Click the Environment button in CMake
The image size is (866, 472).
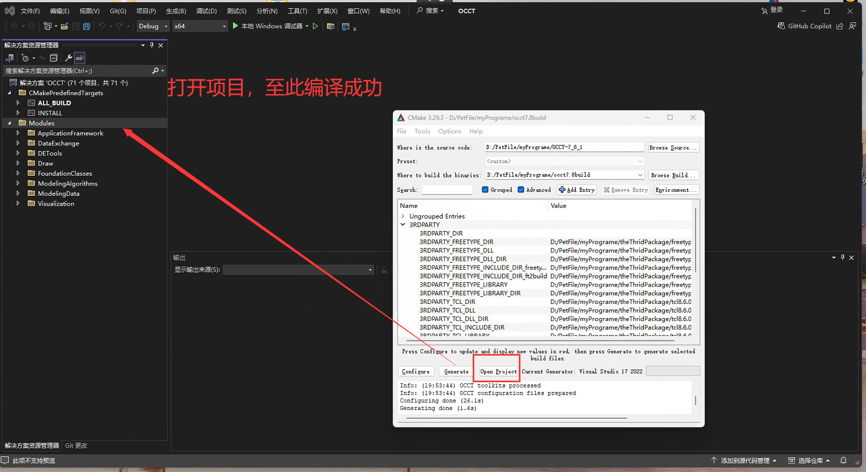click(x=676, y=190)
